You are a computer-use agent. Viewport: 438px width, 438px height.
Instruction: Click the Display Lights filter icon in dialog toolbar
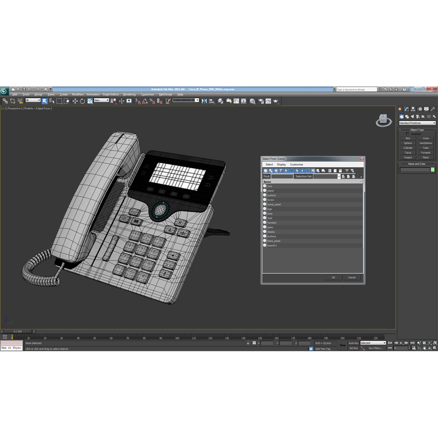276,170
